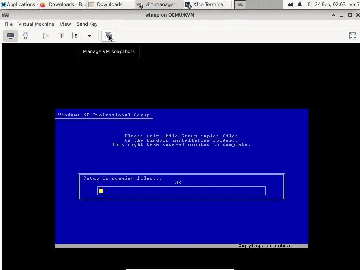Select the first workspace in switcher

tap(240, 5)
